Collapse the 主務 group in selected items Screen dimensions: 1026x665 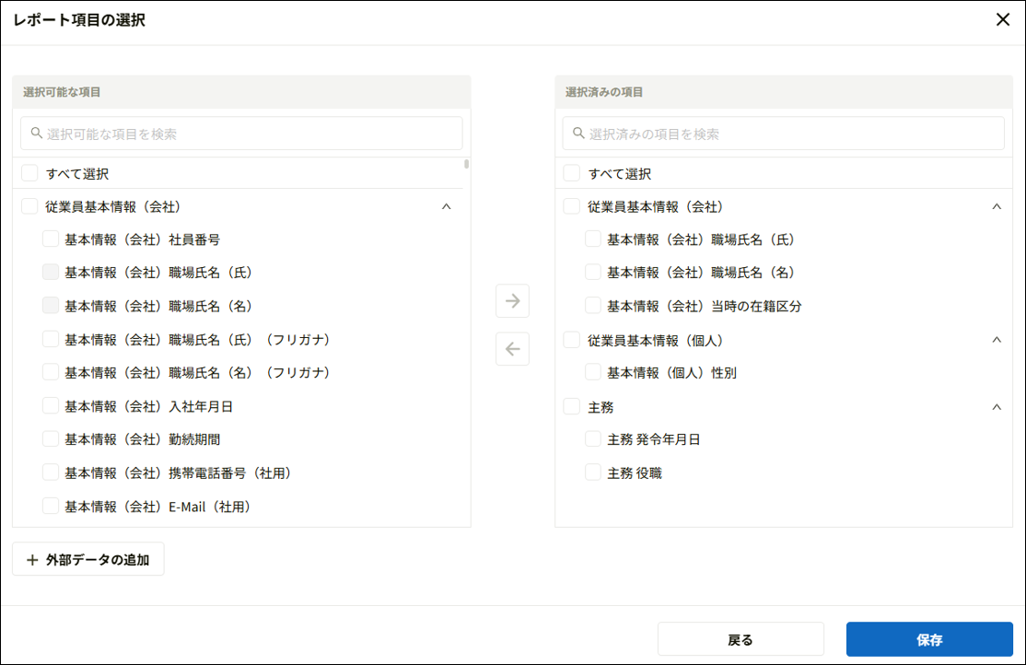pyautogui.click(x=997, y=405)
